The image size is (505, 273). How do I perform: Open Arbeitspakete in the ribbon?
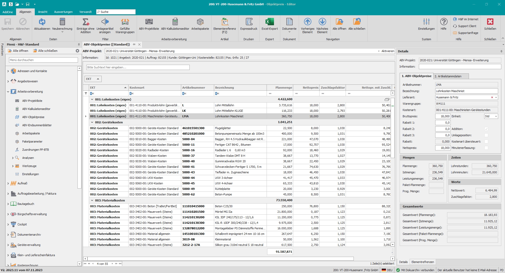point(200,22)
